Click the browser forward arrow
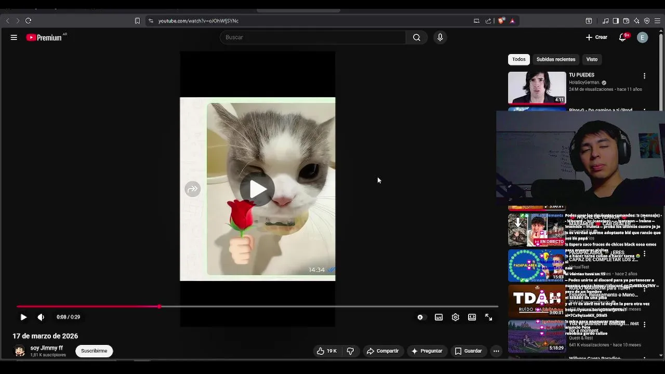The width and height of the screenshot is (665, 374). (x=18, y=21)
